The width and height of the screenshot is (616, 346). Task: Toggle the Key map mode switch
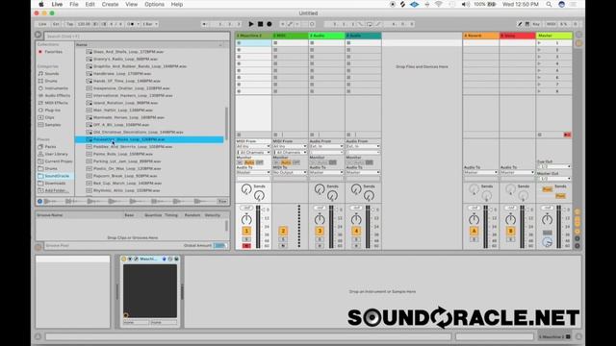(536, 24)
